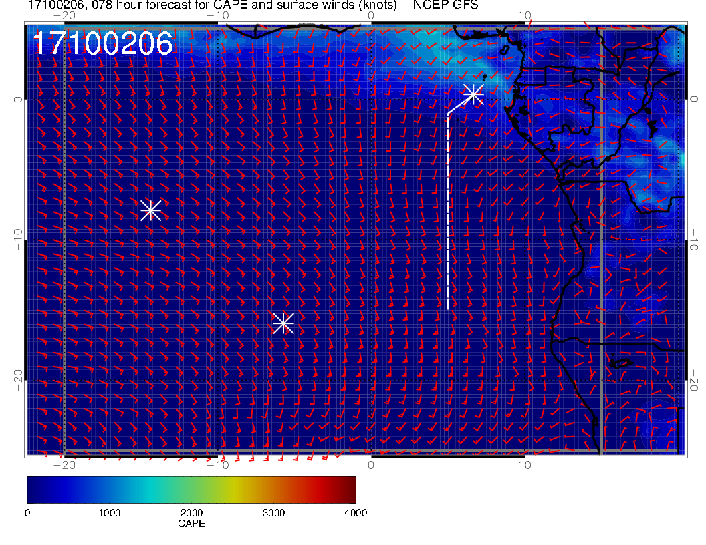
Task: Click the right axis latitude label -20
Action: coord(694,381)
